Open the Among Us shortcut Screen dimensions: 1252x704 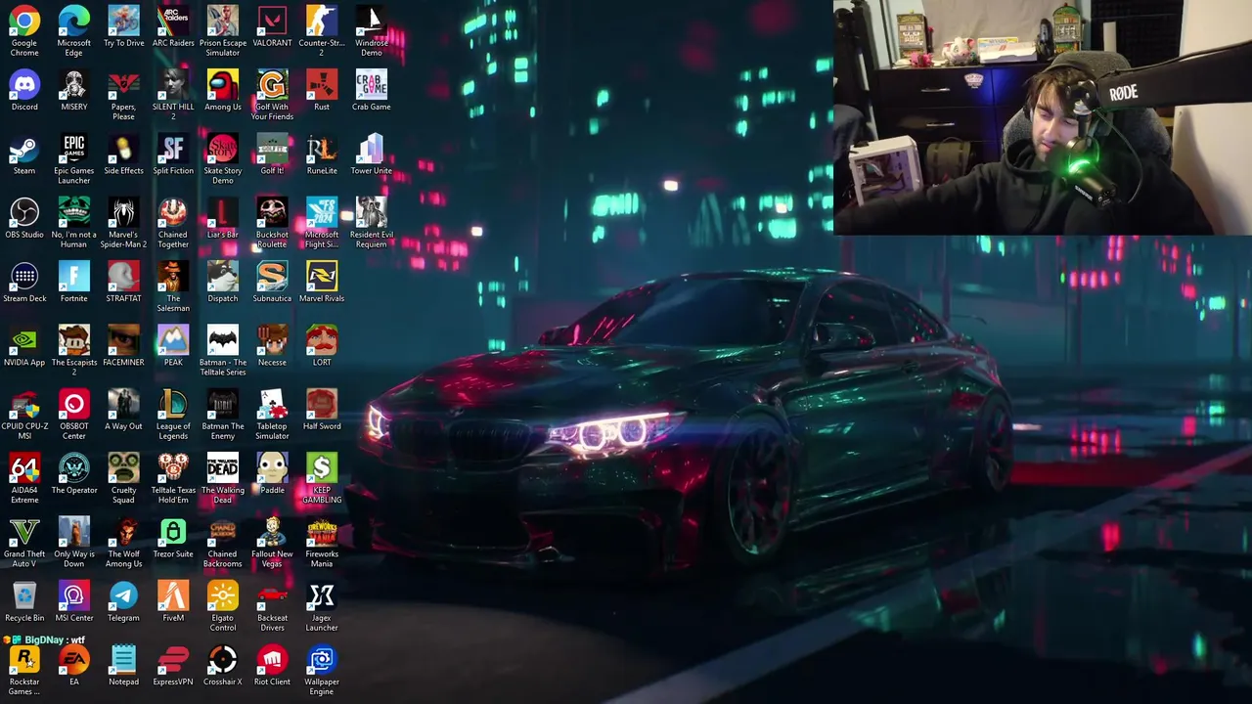(x=223, y=90)
